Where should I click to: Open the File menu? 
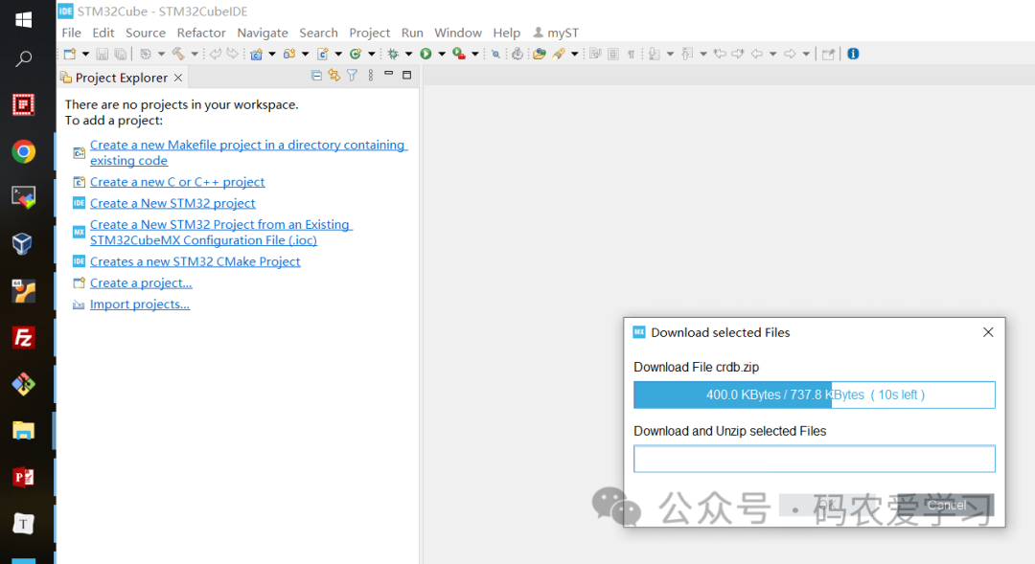click(x=71, y=33)
